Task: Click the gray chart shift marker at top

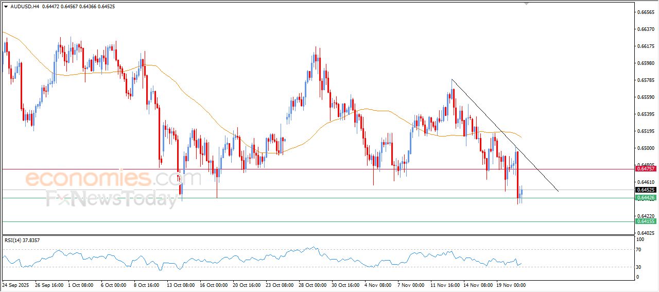Action: click(526, 3)
